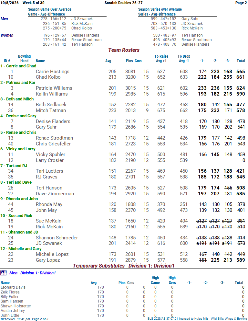This screenshot has height=321, width=248.
Task: Click Carrie Hastings total 565
Action: [x=241, y=72]
